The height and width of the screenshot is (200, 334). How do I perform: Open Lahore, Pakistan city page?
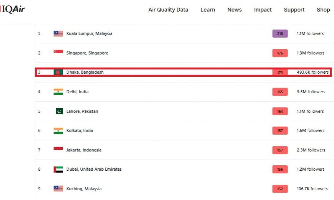(x=82, y=111)
